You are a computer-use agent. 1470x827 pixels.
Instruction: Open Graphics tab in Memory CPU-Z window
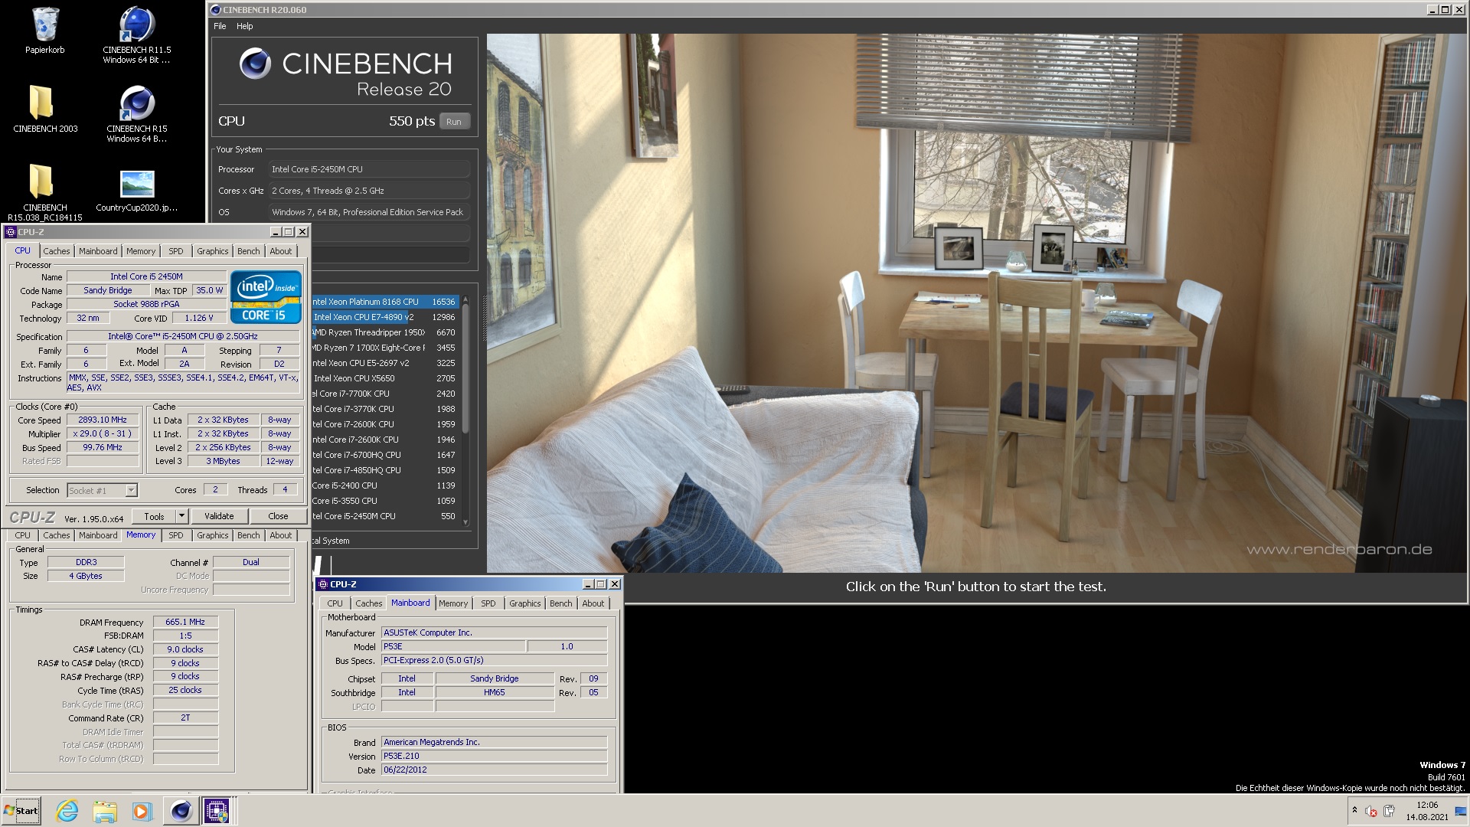point(212,536)
